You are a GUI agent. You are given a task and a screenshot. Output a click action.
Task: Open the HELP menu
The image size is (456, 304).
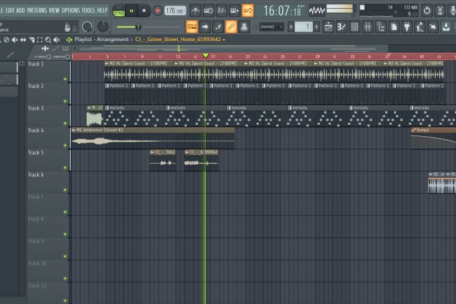coord(102,11)
